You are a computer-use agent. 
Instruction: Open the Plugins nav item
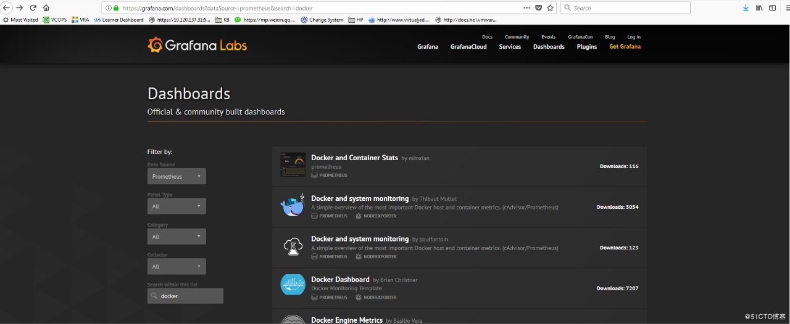click(x=587, y=47)
